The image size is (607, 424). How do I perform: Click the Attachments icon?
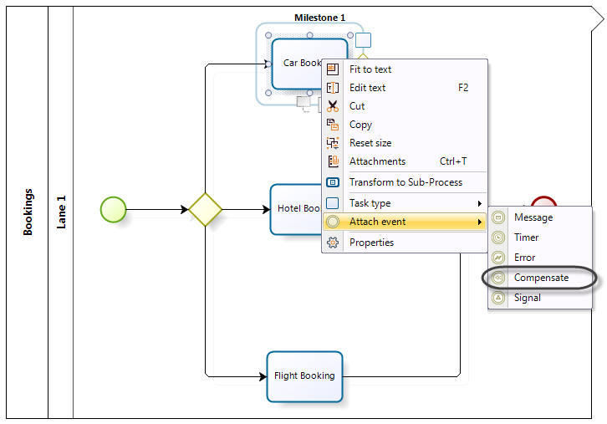click(x=333, y=161)
